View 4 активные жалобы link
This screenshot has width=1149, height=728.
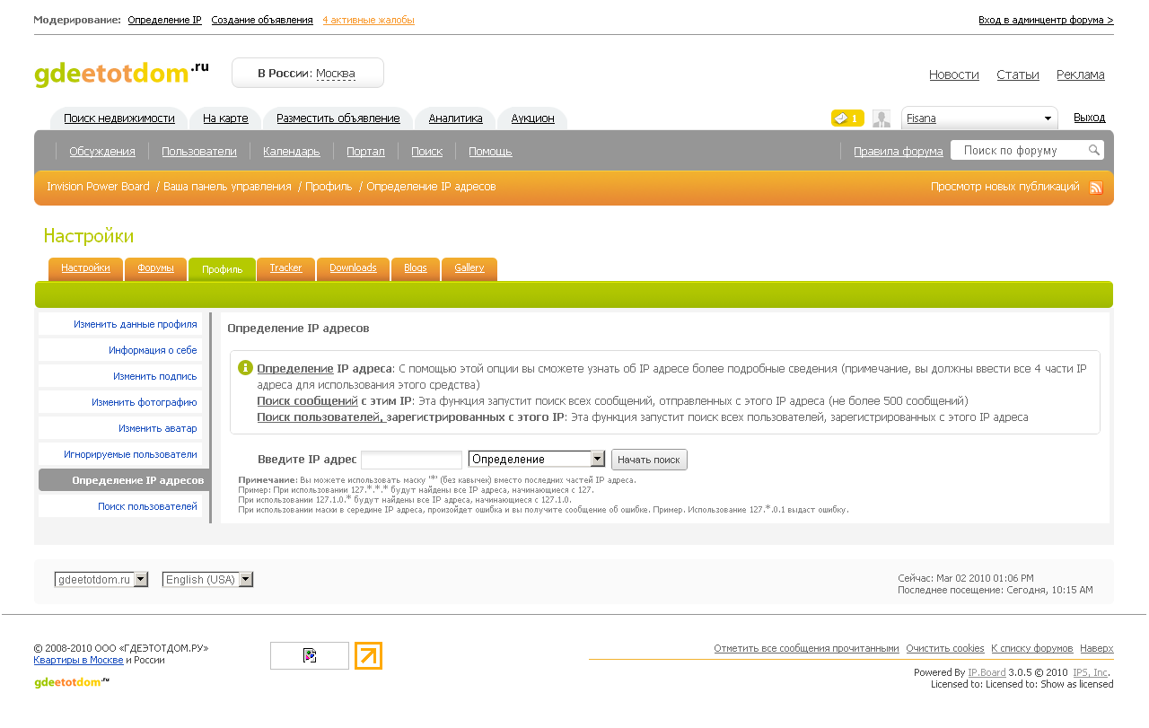coord(369,20)
